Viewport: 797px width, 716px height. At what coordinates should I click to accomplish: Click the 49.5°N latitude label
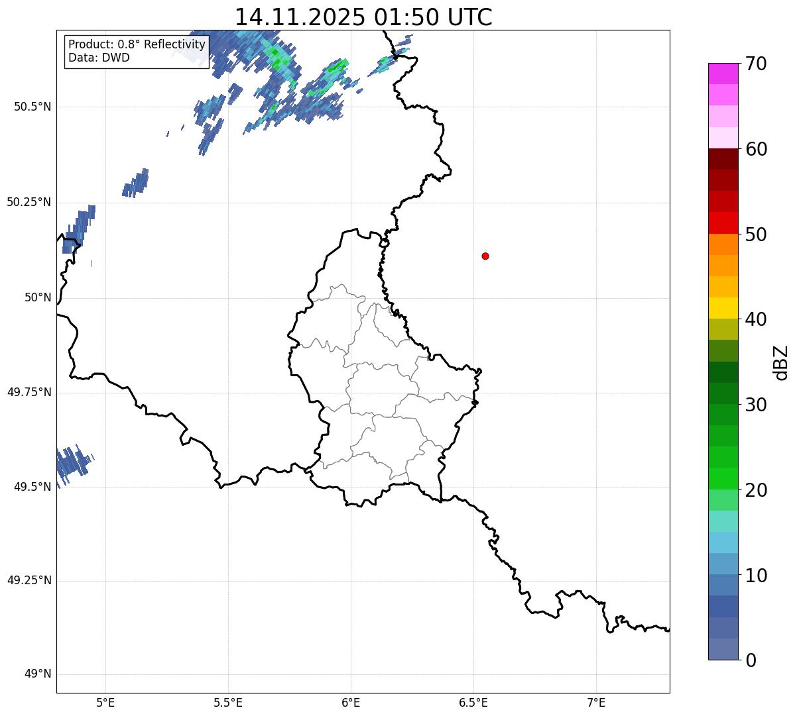point(32,487)
